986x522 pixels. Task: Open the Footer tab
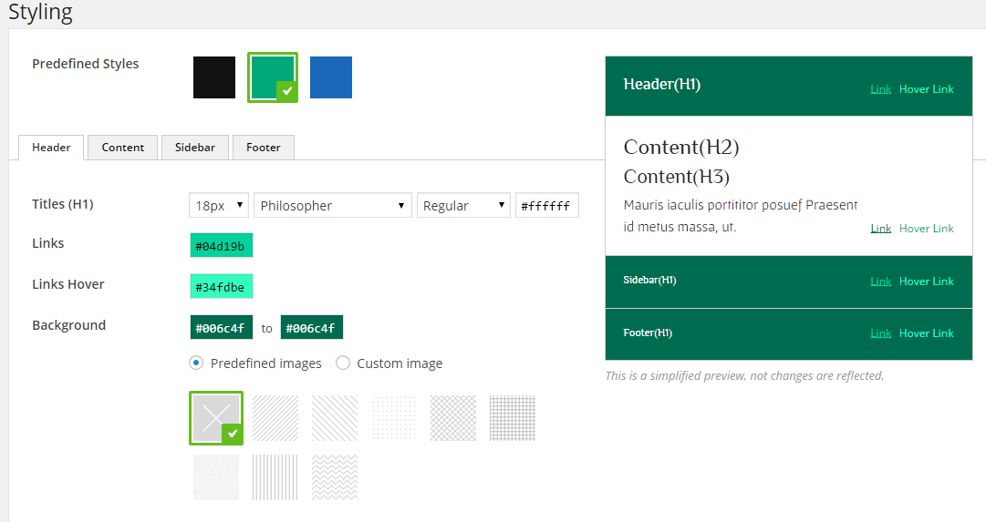pos(264,148)
